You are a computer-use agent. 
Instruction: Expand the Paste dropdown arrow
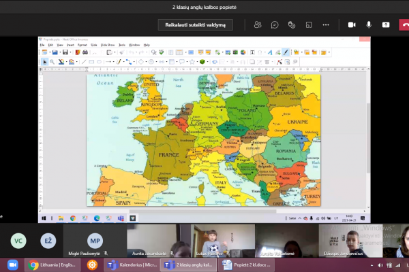[x=115, y=52]
